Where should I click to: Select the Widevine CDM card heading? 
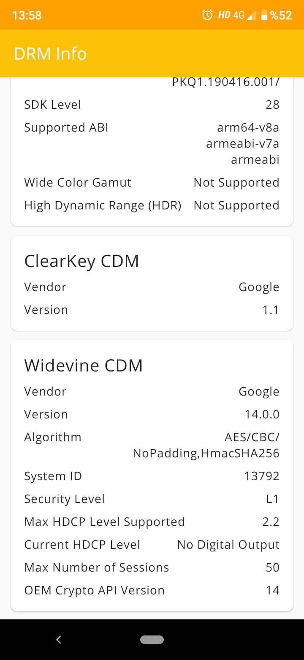(84, 365)
